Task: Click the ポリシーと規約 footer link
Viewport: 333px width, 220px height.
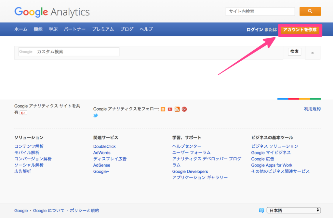Action: click(84, 211)
